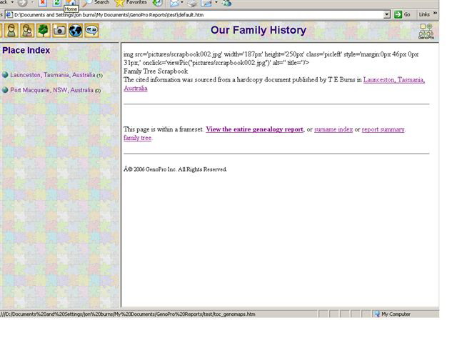Open 'View the entire genealogy report' link
Screen dimensions: 457x343
[x=254, y=129]
